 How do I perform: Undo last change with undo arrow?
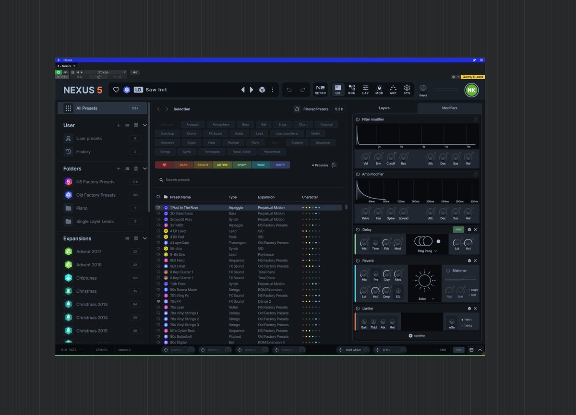[289, 90]
